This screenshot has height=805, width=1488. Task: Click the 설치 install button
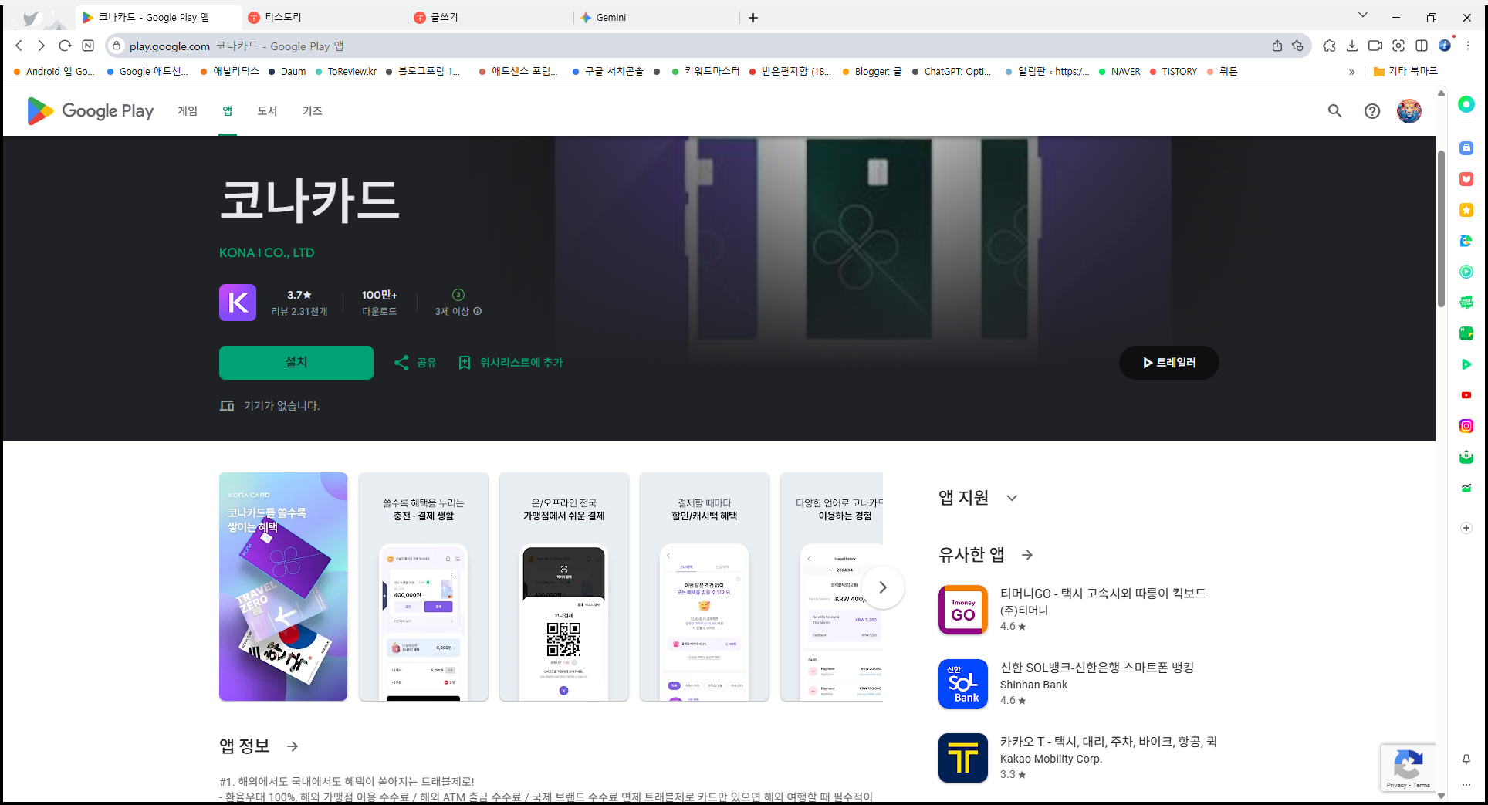pos(296,362)
